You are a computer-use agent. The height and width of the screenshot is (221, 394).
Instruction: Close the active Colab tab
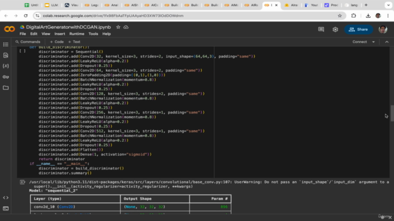click(276, 5)
